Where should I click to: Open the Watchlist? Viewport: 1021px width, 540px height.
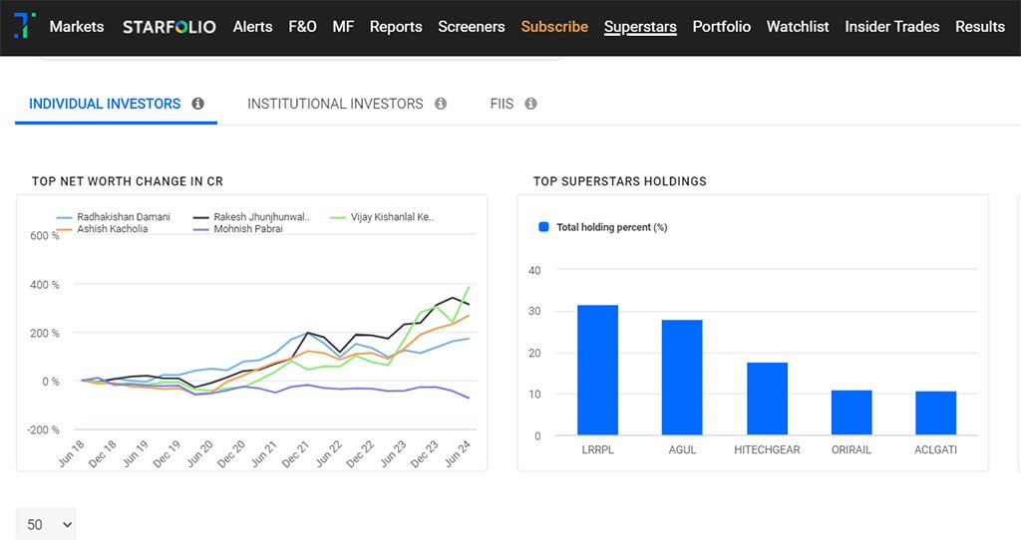[798, 27]
